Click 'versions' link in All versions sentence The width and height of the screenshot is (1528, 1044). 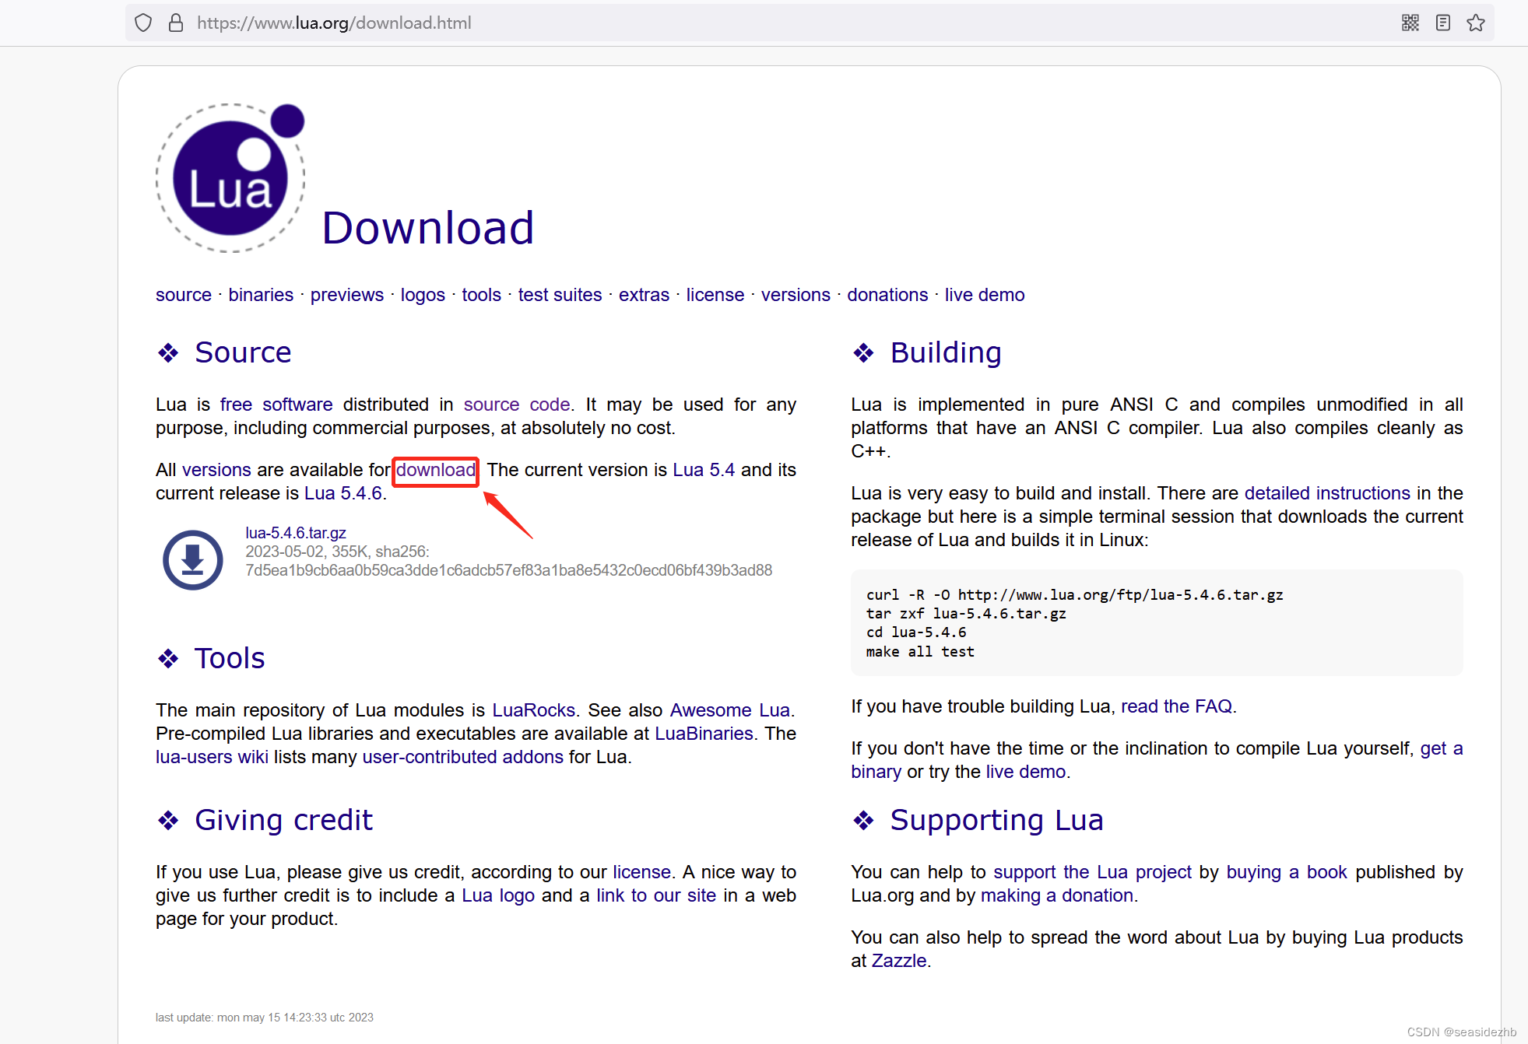[216, 470]
